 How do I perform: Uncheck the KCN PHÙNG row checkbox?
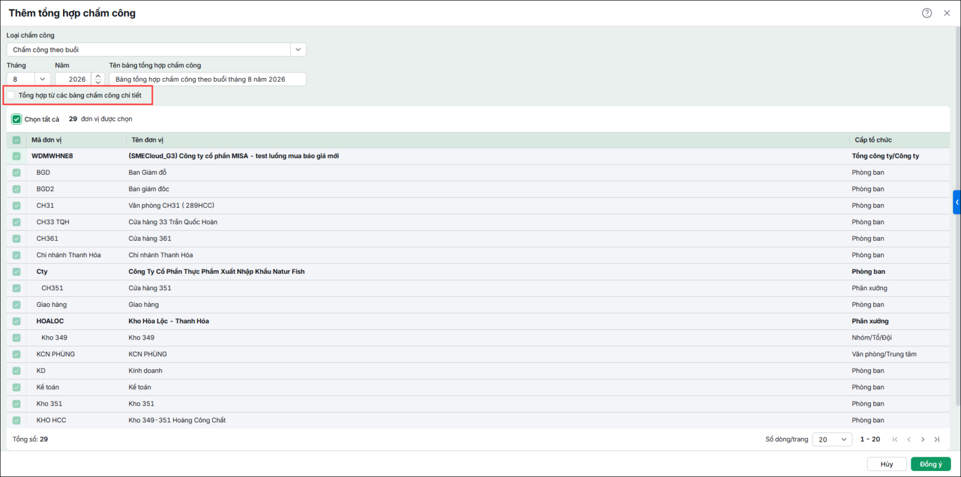click(16, 354)
